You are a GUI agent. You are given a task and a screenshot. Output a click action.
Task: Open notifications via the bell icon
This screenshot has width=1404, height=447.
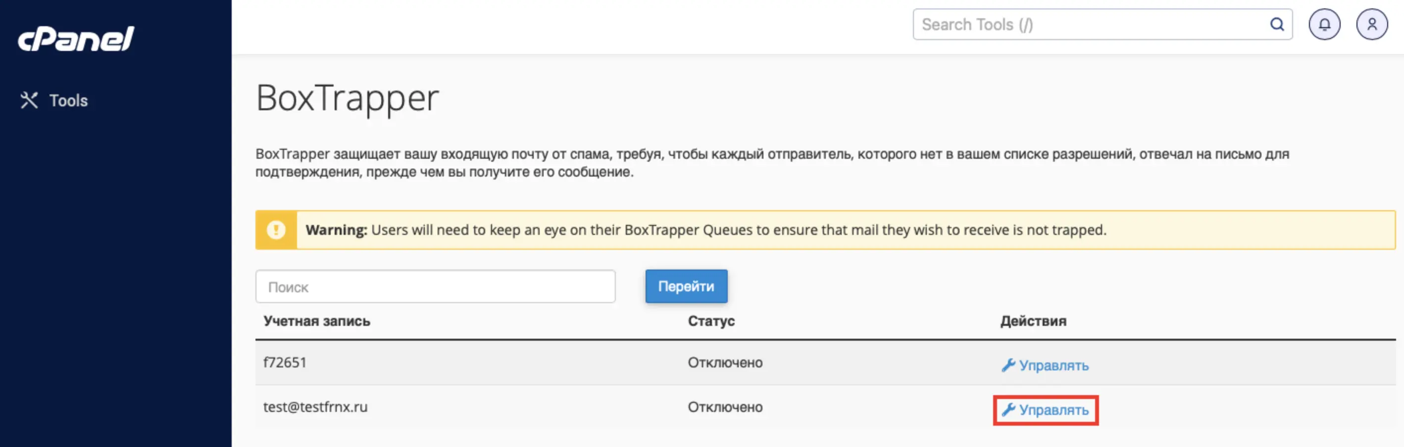[1324, 25]
